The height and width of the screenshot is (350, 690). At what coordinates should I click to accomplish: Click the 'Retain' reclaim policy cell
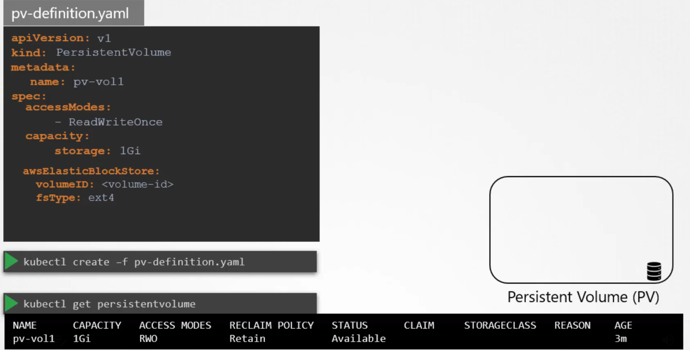point(247,338)
